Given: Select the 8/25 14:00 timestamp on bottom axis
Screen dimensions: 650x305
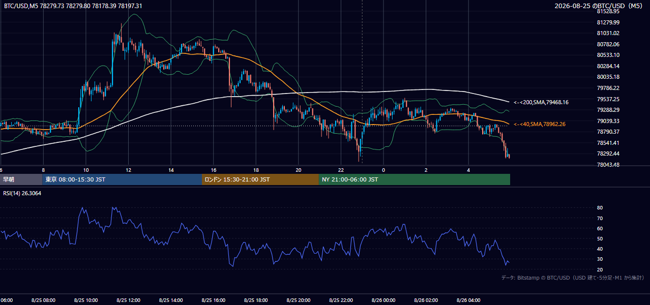Looking at the screenshot, I should click(x=171, y=300).
